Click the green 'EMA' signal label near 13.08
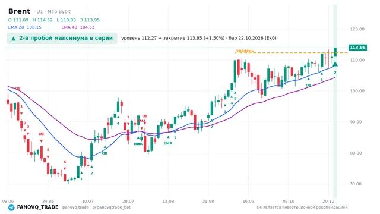 click(x=168, y=143)
